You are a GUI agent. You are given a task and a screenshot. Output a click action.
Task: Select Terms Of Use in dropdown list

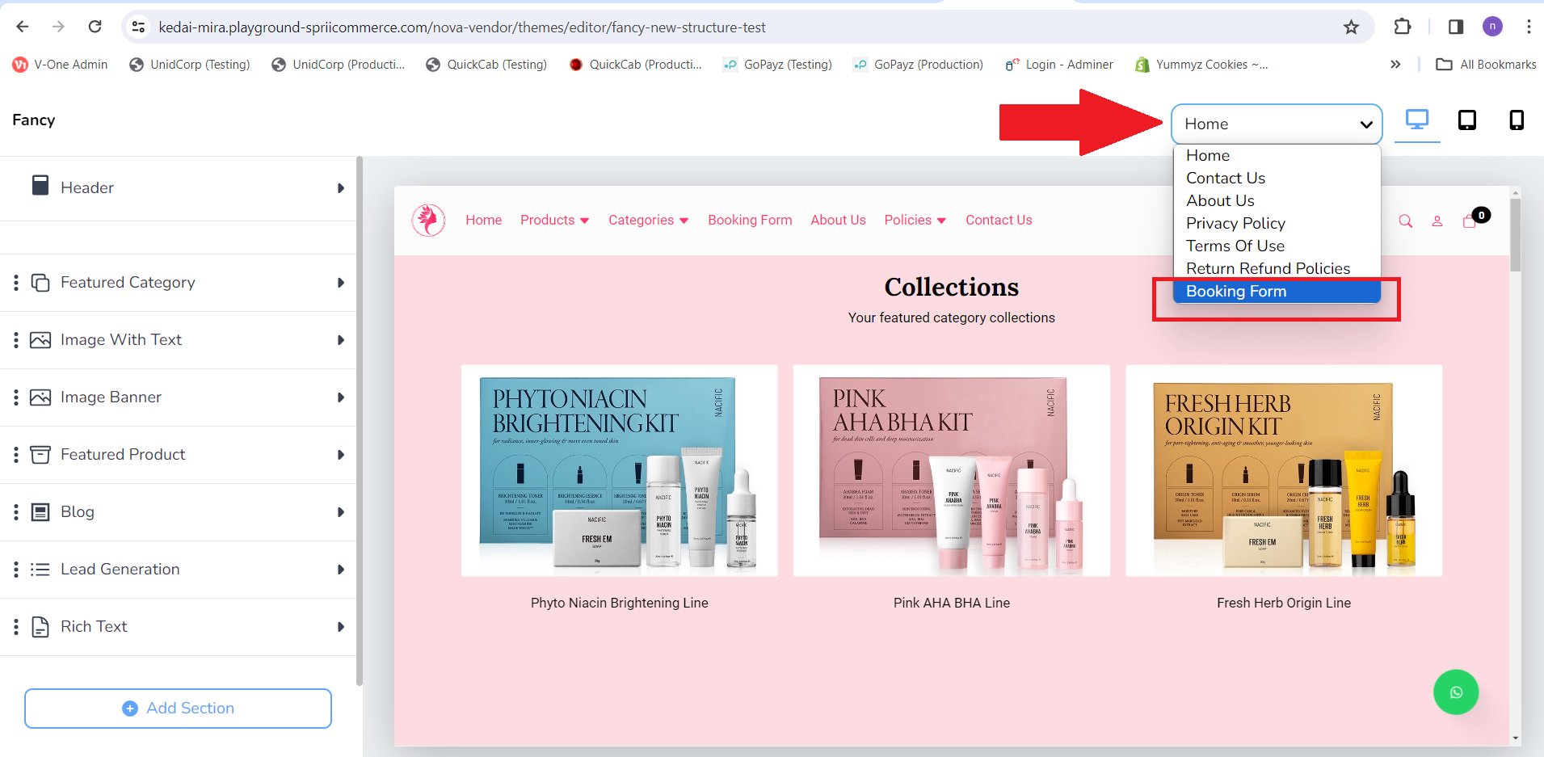coord(1277,246)
